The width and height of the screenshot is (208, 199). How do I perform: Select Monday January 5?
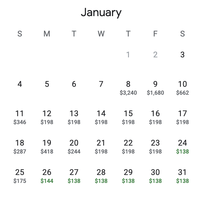tap(47, 84)
